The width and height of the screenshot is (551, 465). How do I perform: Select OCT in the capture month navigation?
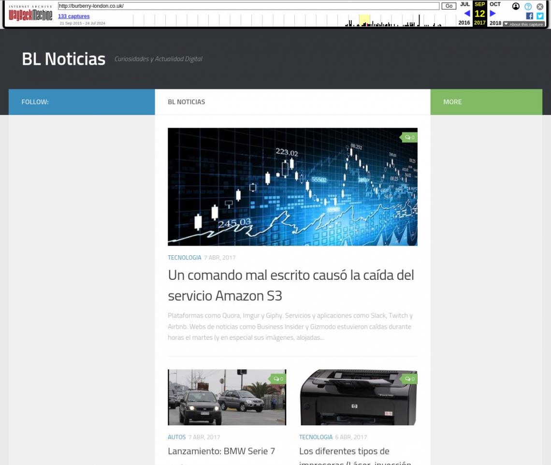click(495, 4)
